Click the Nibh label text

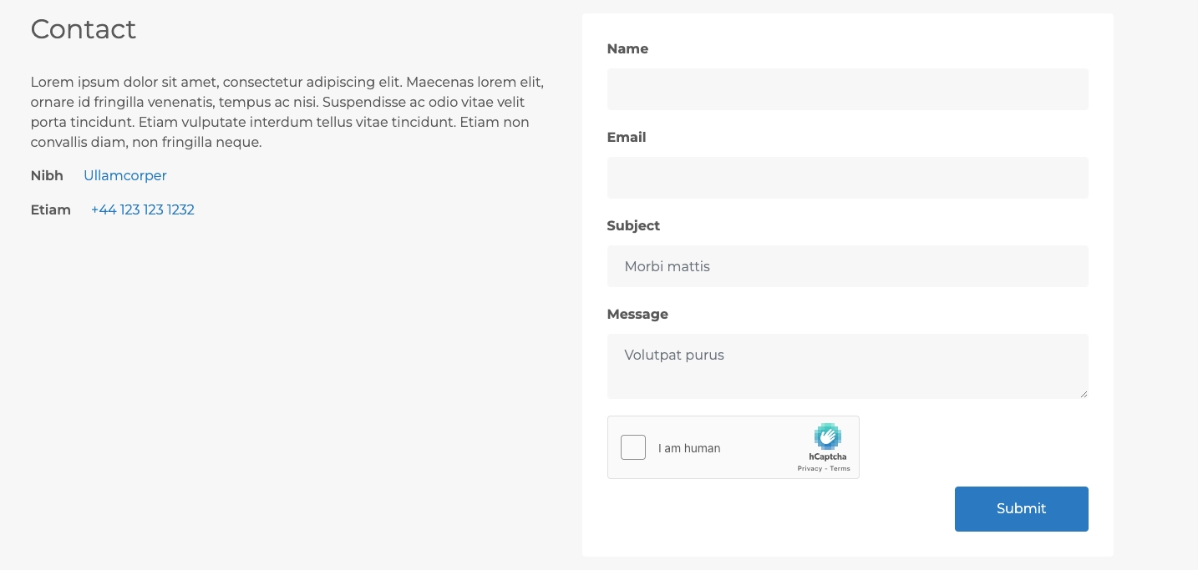coord(47,175)
